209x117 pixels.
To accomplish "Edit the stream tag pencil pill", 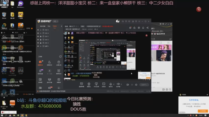I will (94, 27).
